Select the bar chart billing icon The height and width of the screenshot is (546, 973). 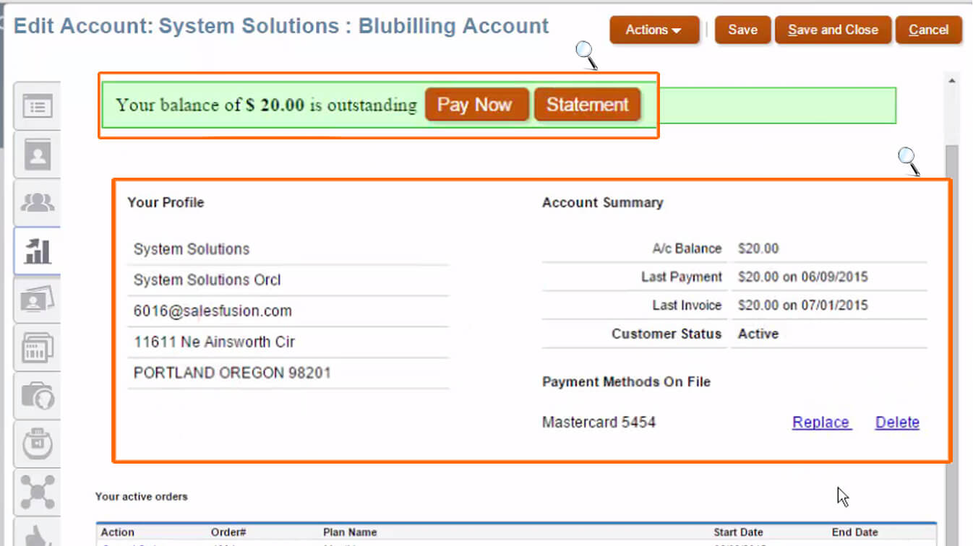[36, 251]
